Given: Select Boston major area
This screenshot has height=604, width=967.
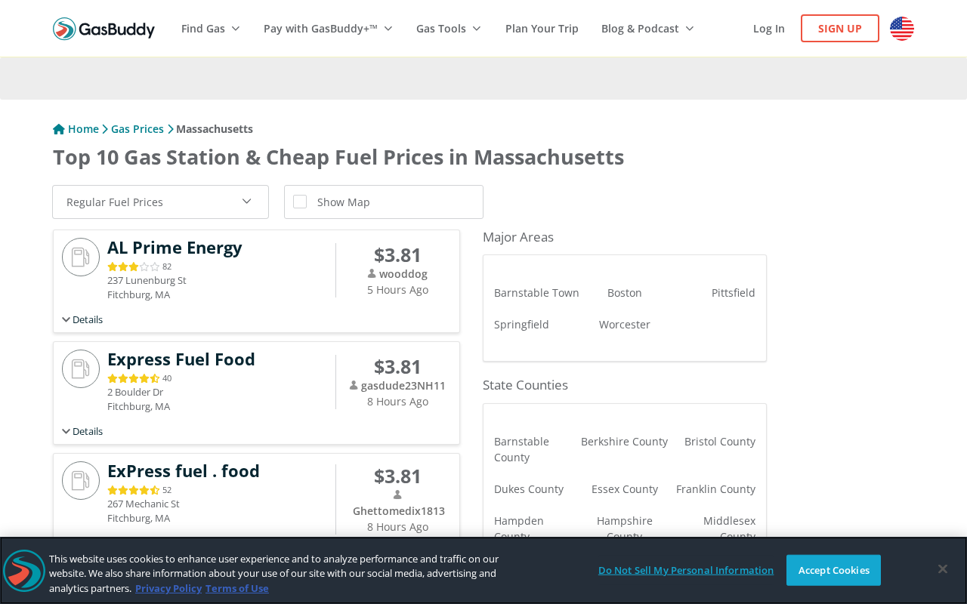Looking at the screenshot, I should pyautogui.click(x=625, y=293).
